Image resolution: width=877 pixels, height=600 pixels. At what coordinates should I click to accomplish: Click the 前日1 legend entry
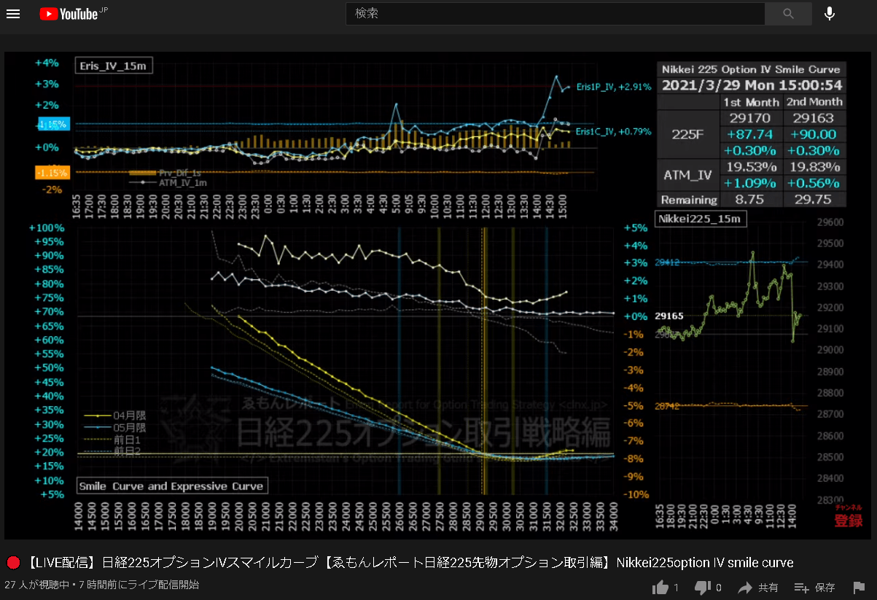pos(113,440)
